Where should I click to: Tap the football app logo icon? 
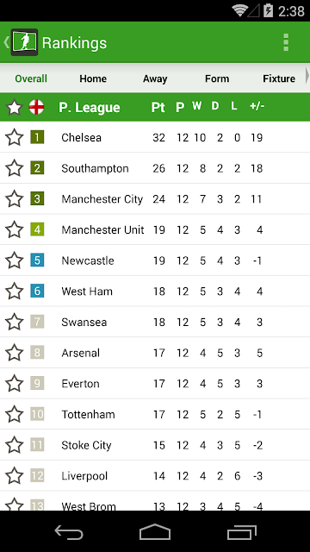click(24, 42)
